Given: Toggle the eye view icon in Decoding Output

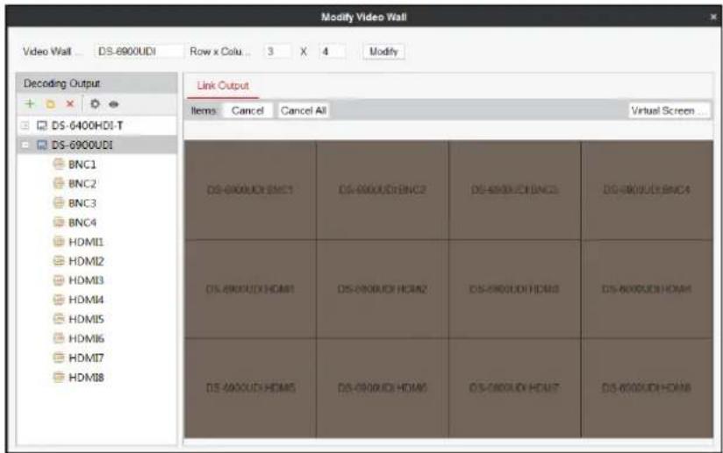Looking at the screenshot, I should 113,104.
